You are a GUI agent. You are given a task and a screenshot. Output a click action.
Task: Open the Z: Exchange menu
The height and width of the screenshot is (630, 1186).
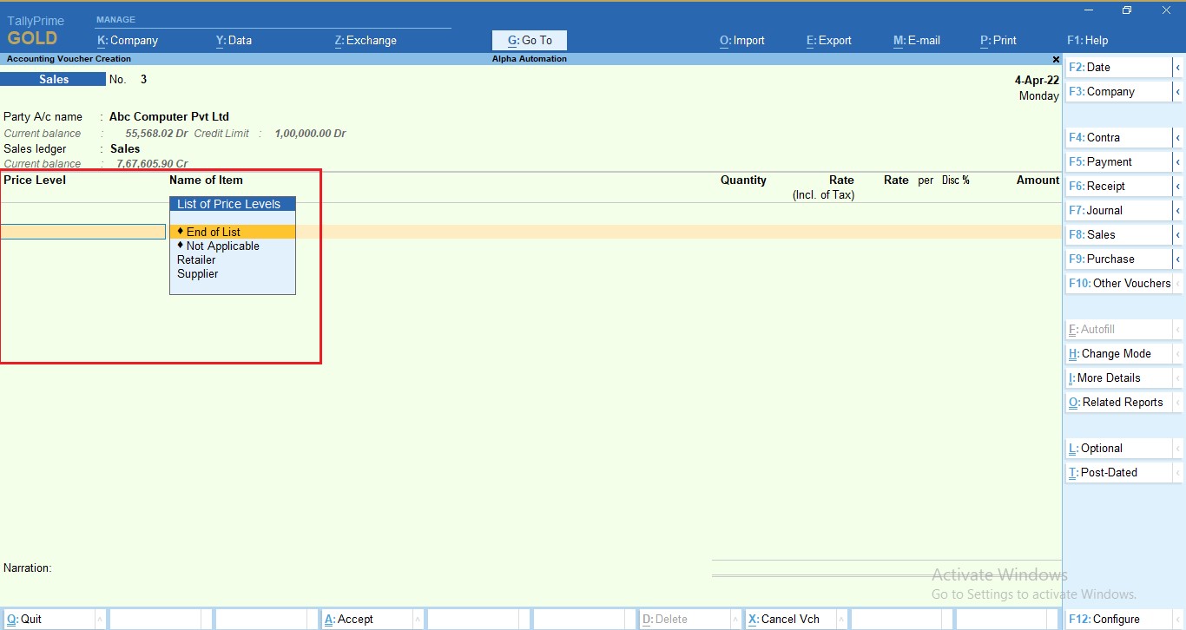(x=365, y=40)
